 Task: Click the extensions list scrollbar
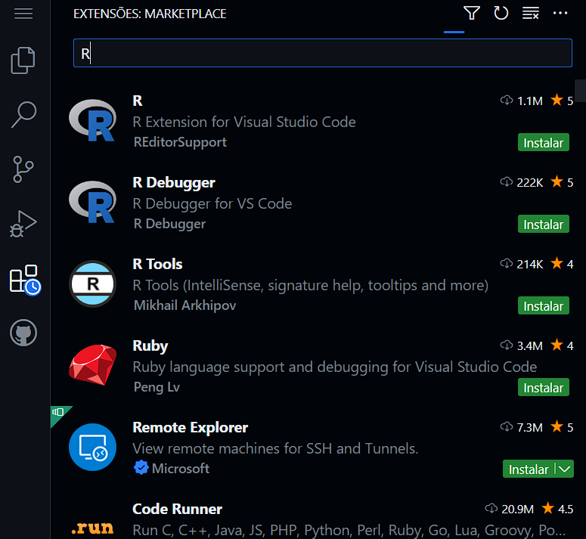[580, 90]
